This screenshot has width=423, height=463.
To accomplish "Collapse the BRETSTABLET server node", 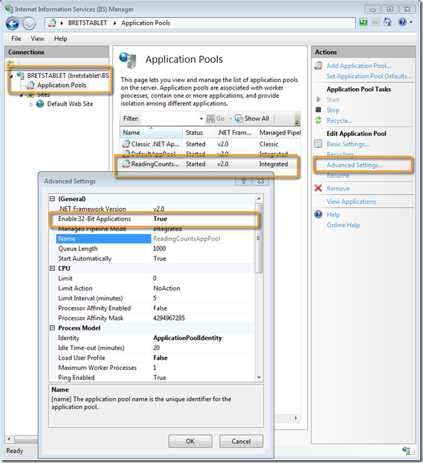I will click(x=11, y=76).
